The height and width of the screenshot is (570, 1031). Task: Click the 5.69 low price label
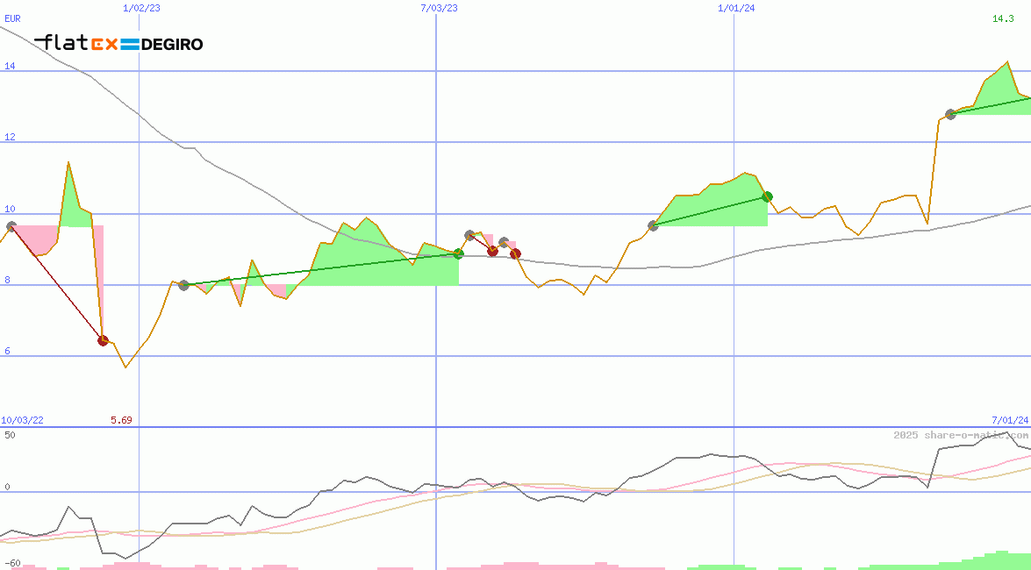click(121, 421)
